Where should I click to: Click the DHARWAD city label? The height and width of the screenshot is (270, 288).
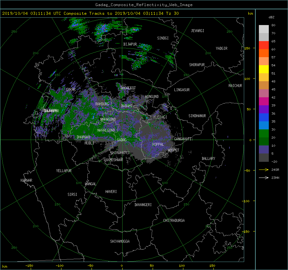click(x=84, y=137)
